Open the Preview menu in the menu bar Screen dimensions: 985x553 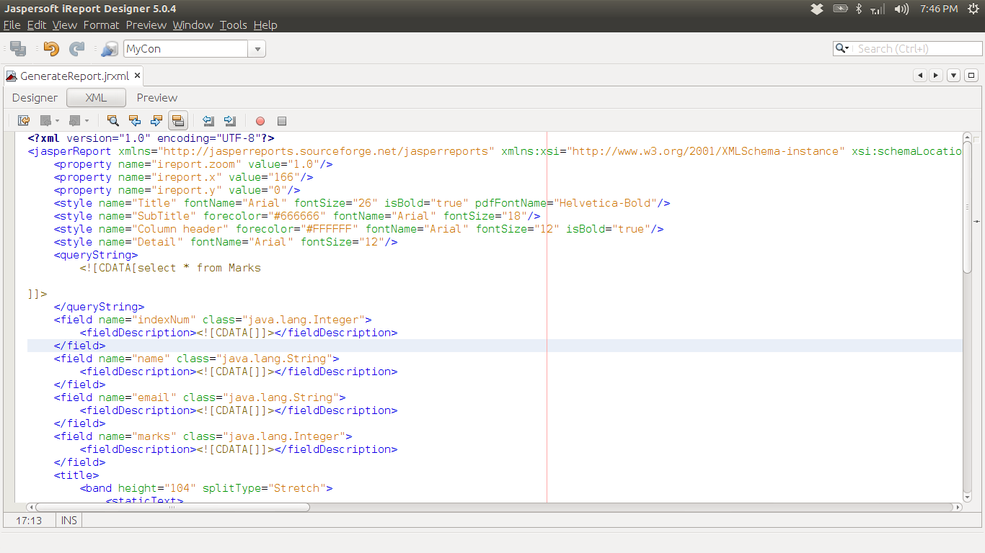pos(146,25)
